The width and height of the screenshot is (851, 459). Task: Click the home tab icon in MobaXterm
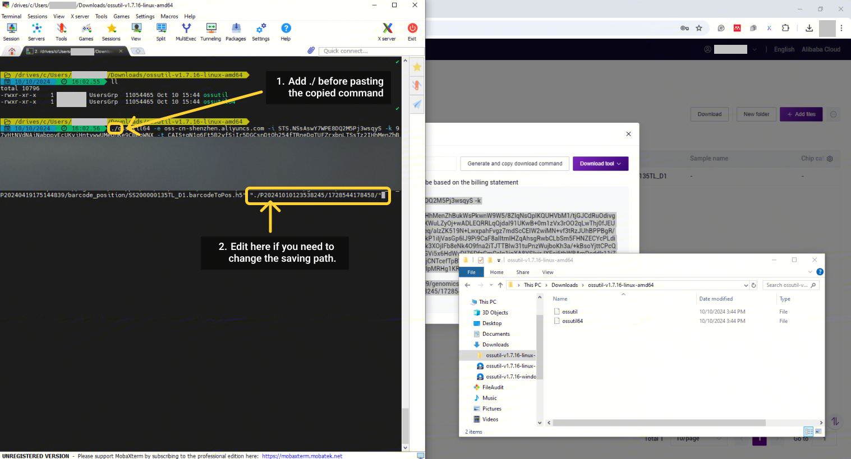click(x=12, y=51)
